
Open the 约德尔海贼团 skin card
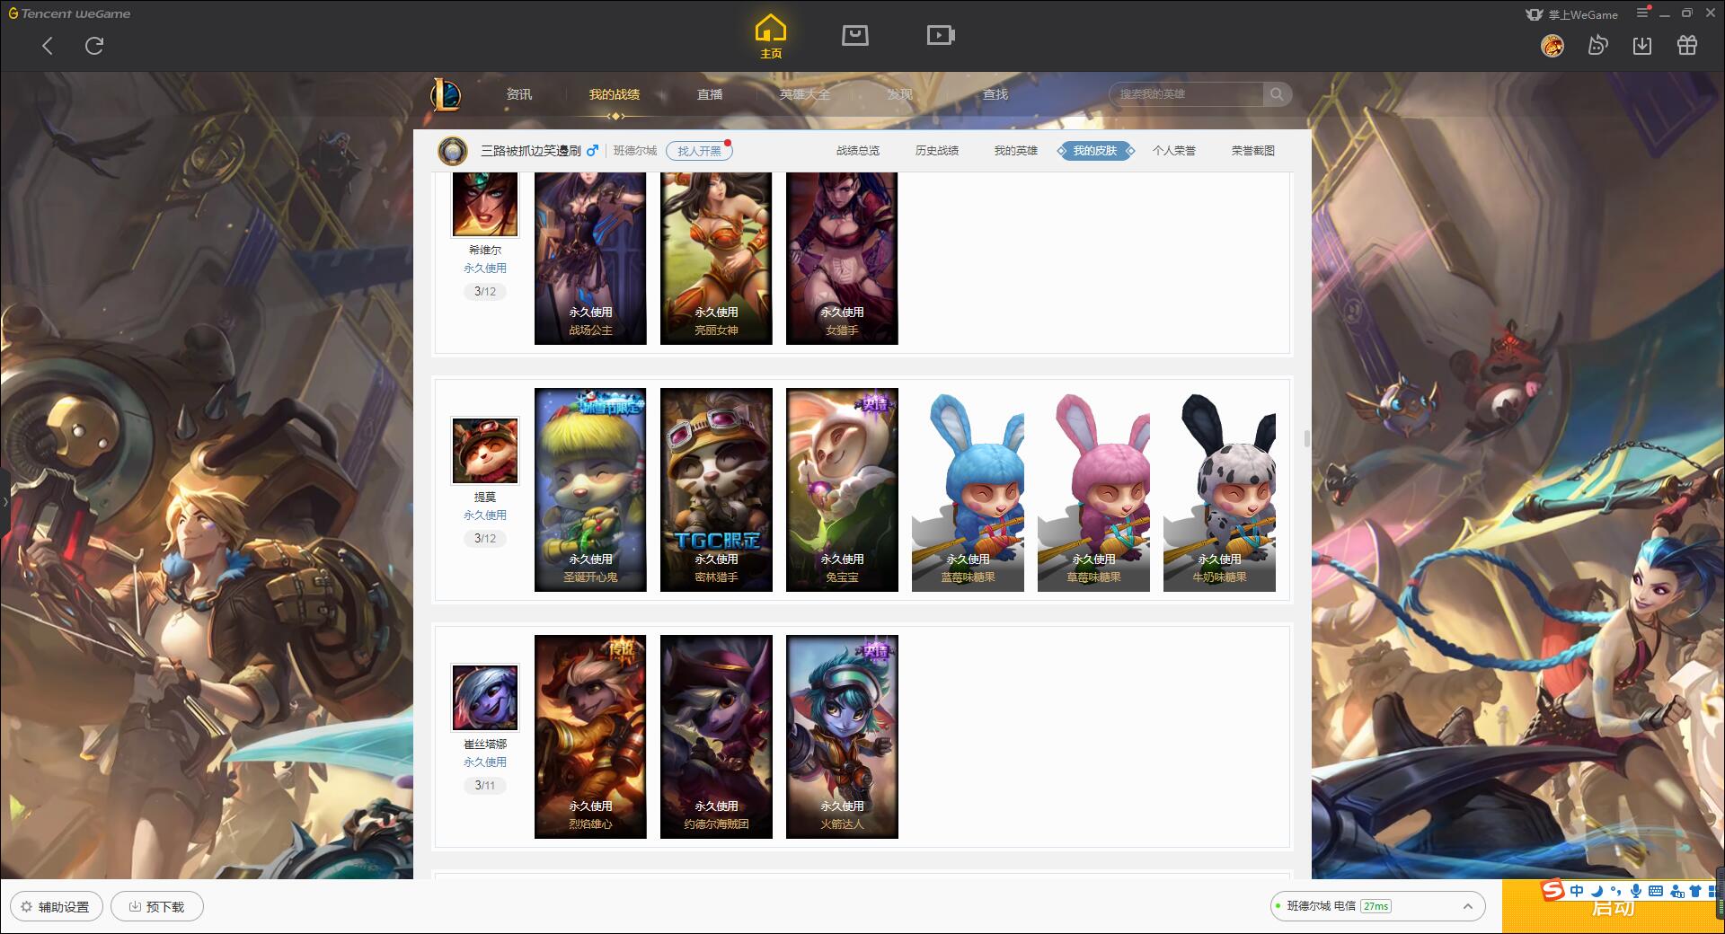pyautogui.click(x=716, y=736)
